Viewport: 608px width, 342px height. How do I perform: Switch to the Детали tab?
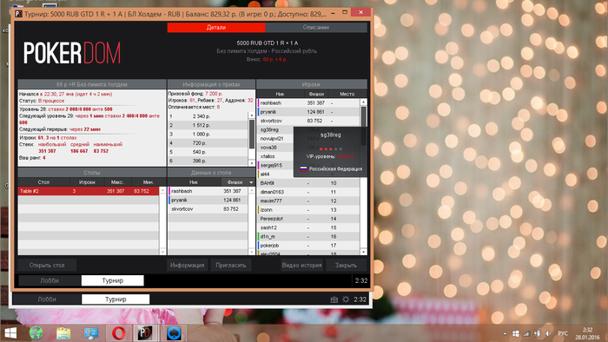(x=216, y=28)
